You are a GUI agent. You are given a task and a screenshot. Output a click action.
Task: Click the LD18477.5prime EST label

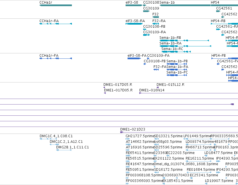218,153
